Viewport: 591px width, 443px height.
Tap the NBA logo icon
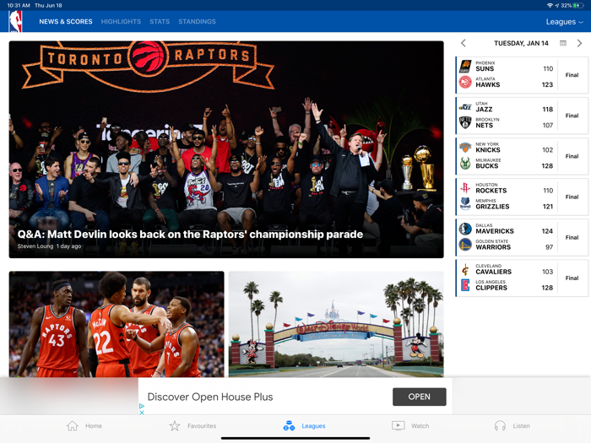coord(15,22)
